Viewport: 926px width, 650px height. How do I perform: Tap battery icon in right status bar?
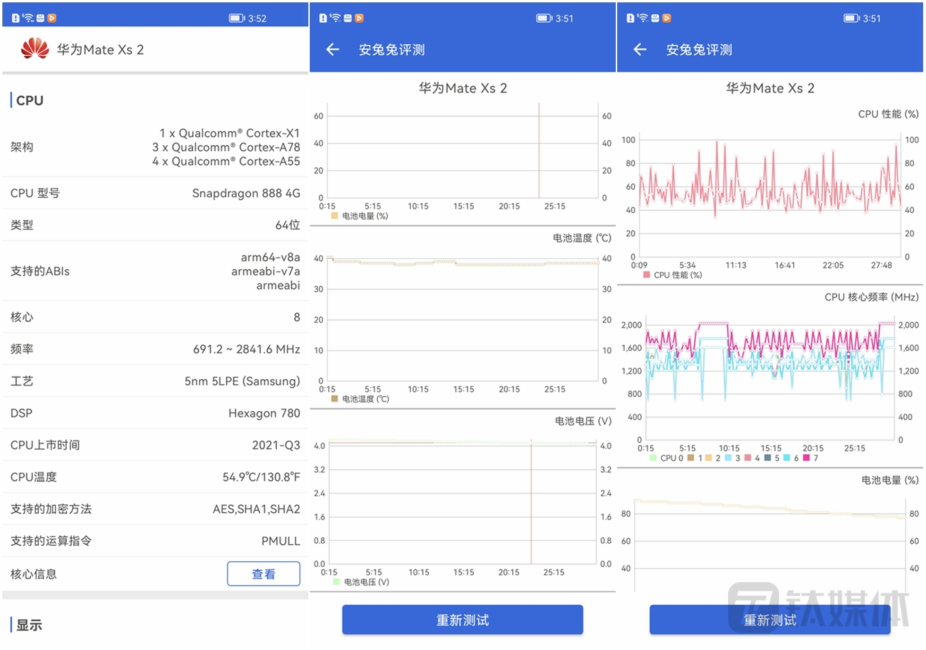point(851,18)
